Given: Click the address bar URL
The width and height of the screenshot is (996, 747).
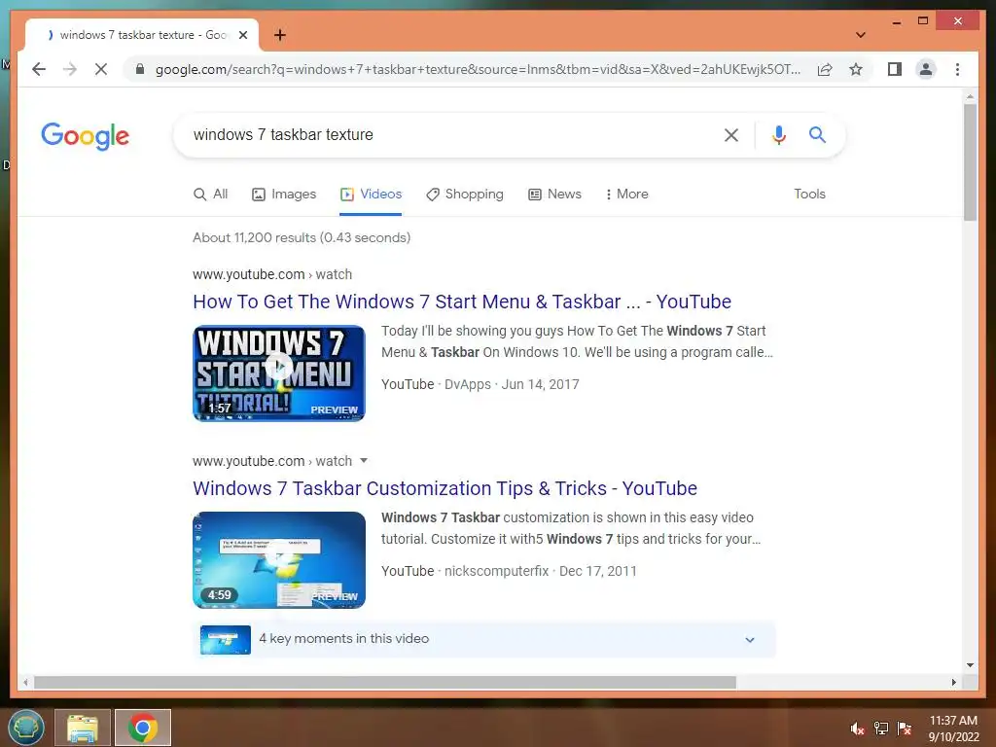Looking at the screenshot, I should [x=477, y=69].
